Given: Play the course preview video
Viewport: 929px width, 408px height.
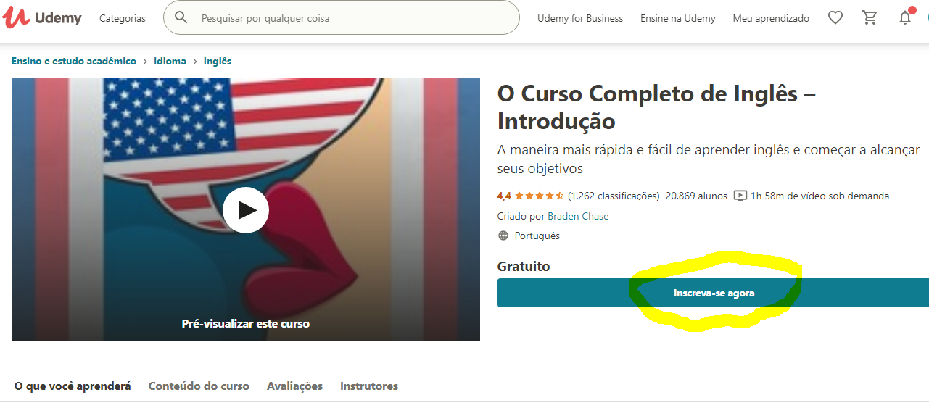Looking at the screenshot, I should coord(246,210).
